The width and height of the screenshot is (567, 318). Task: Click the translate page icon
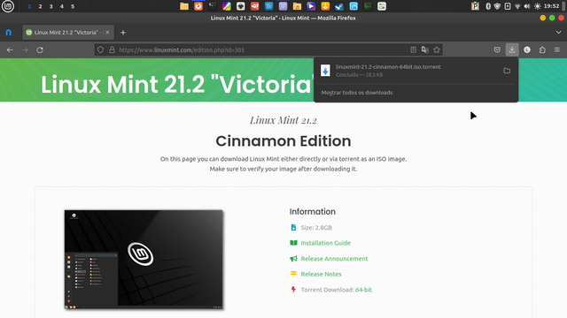(x=425, y=49)
